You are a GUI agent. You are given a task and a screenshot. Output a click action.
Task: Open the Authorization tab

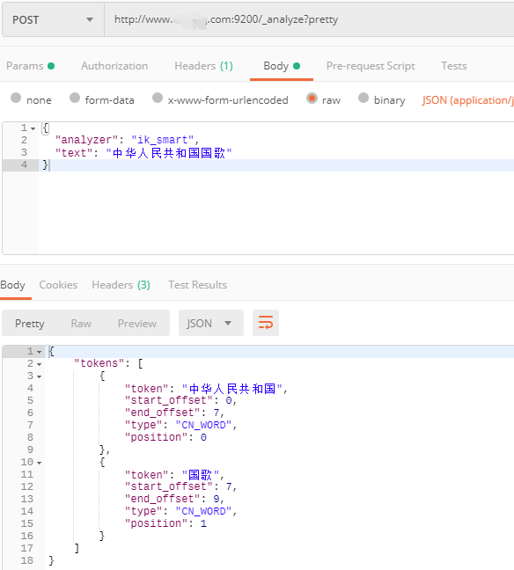click(x=114, y=66)
